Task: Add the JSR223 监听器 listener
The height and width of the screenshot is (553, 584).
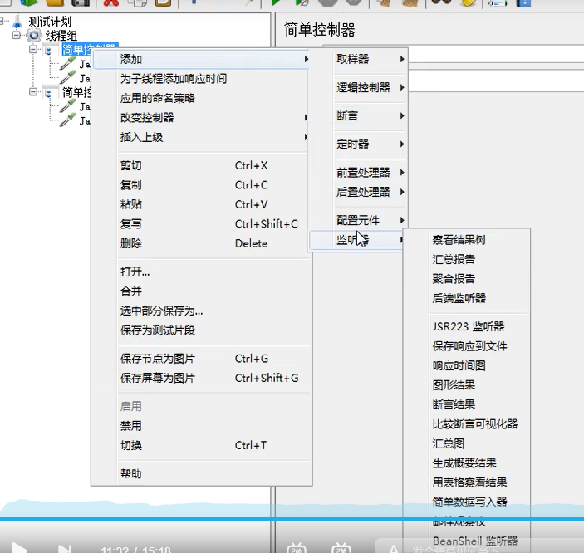Action: (467, 326)
